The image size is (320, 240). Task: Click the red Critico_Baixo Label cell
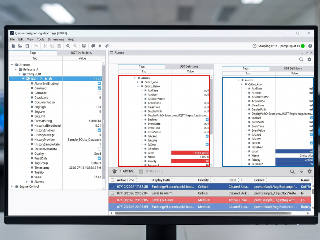point(190,153)
